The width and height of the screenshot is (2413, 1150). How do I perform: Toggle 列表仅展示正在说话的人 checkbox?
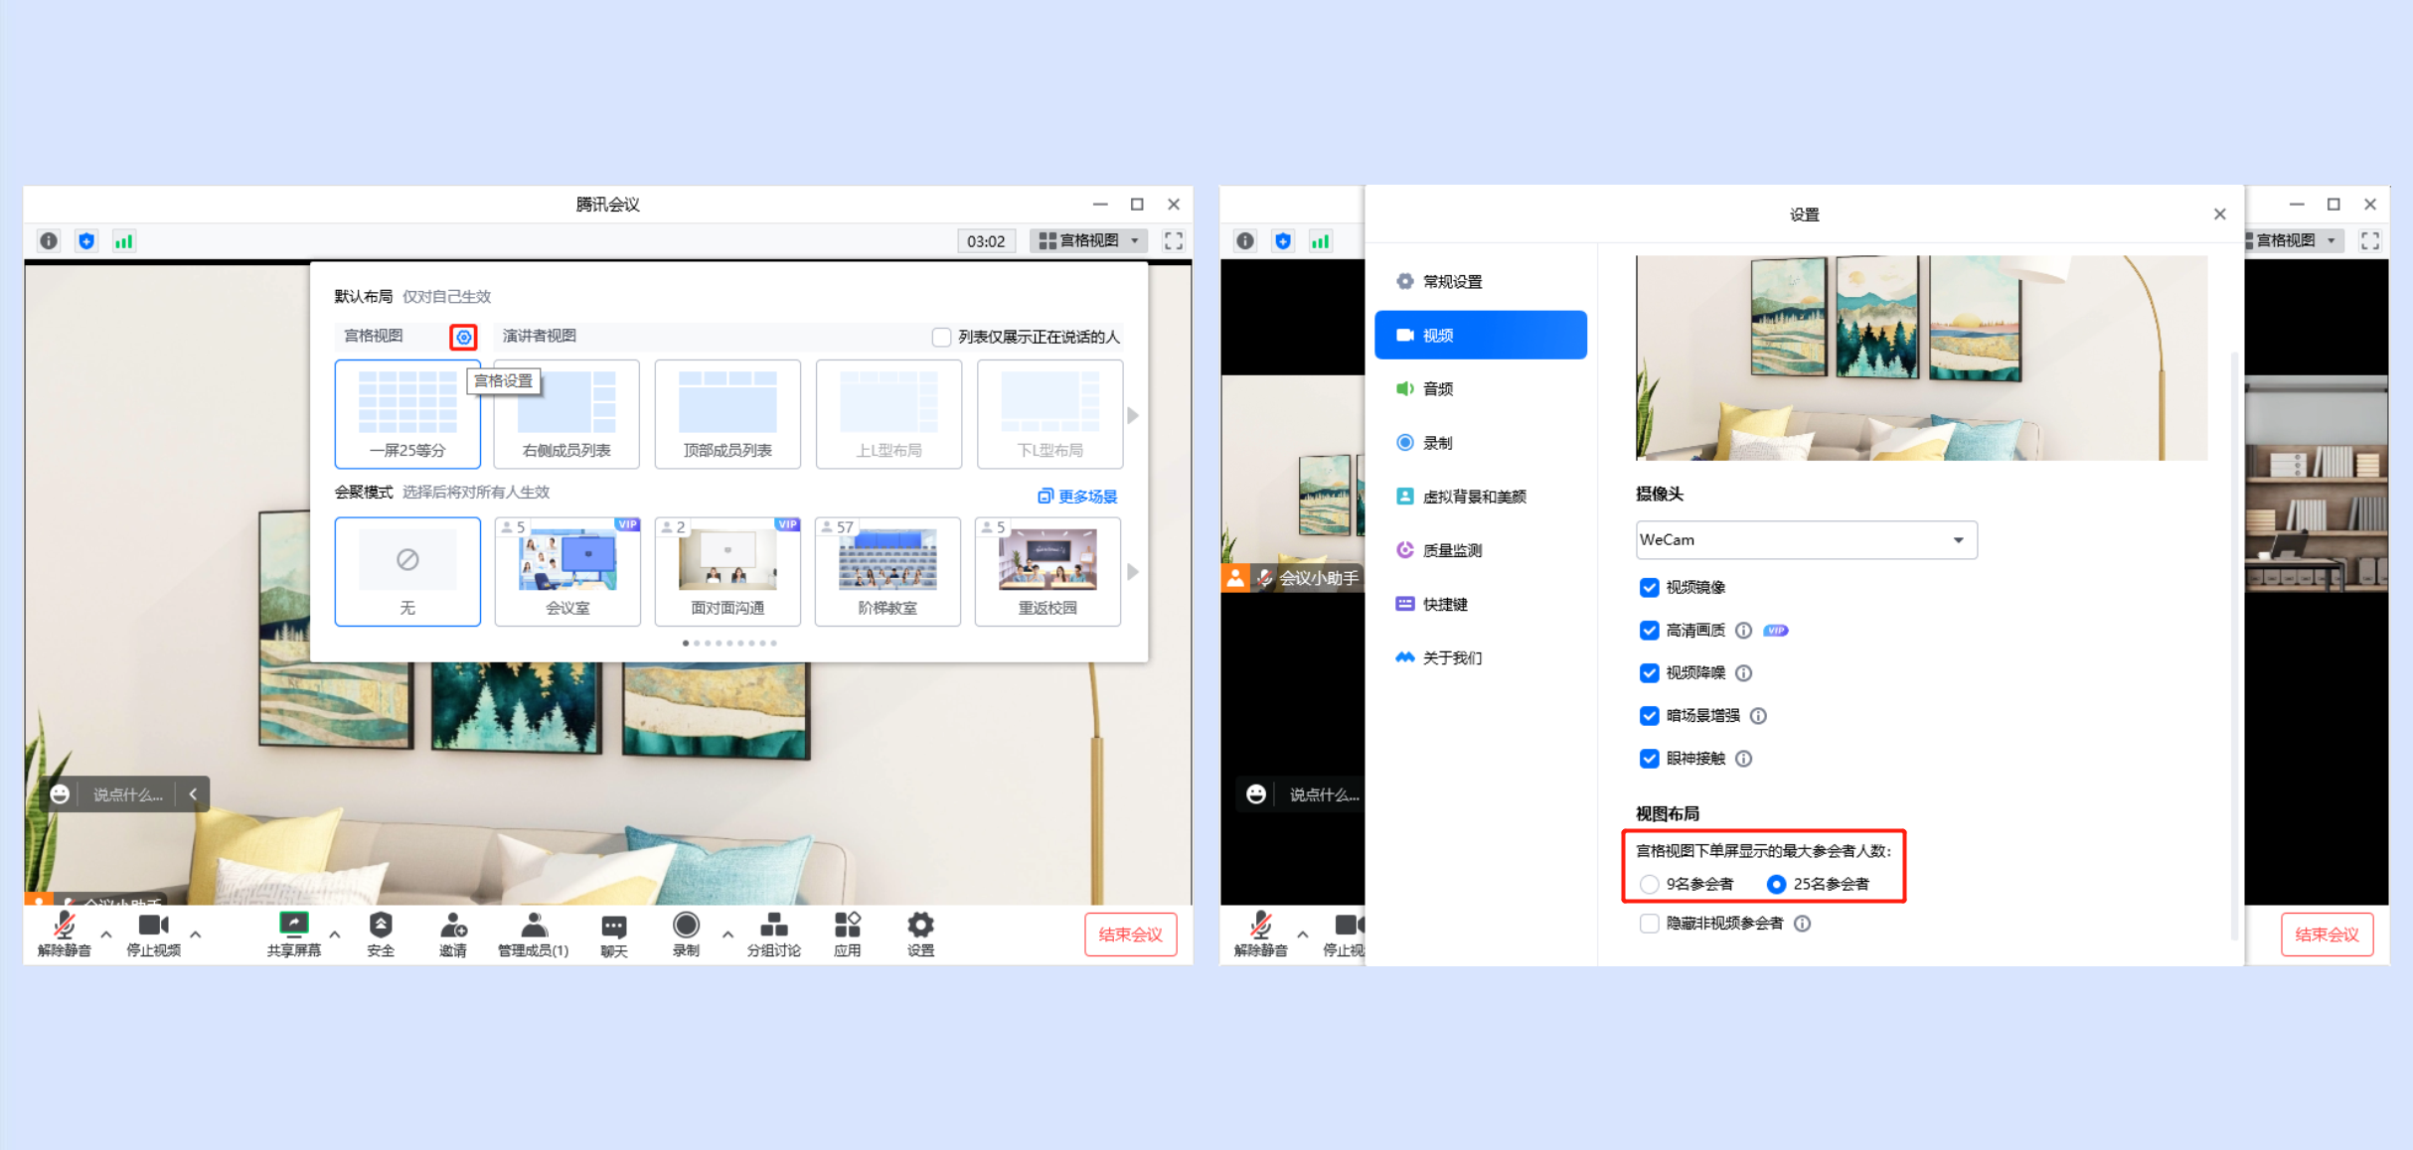pos(941,337)
